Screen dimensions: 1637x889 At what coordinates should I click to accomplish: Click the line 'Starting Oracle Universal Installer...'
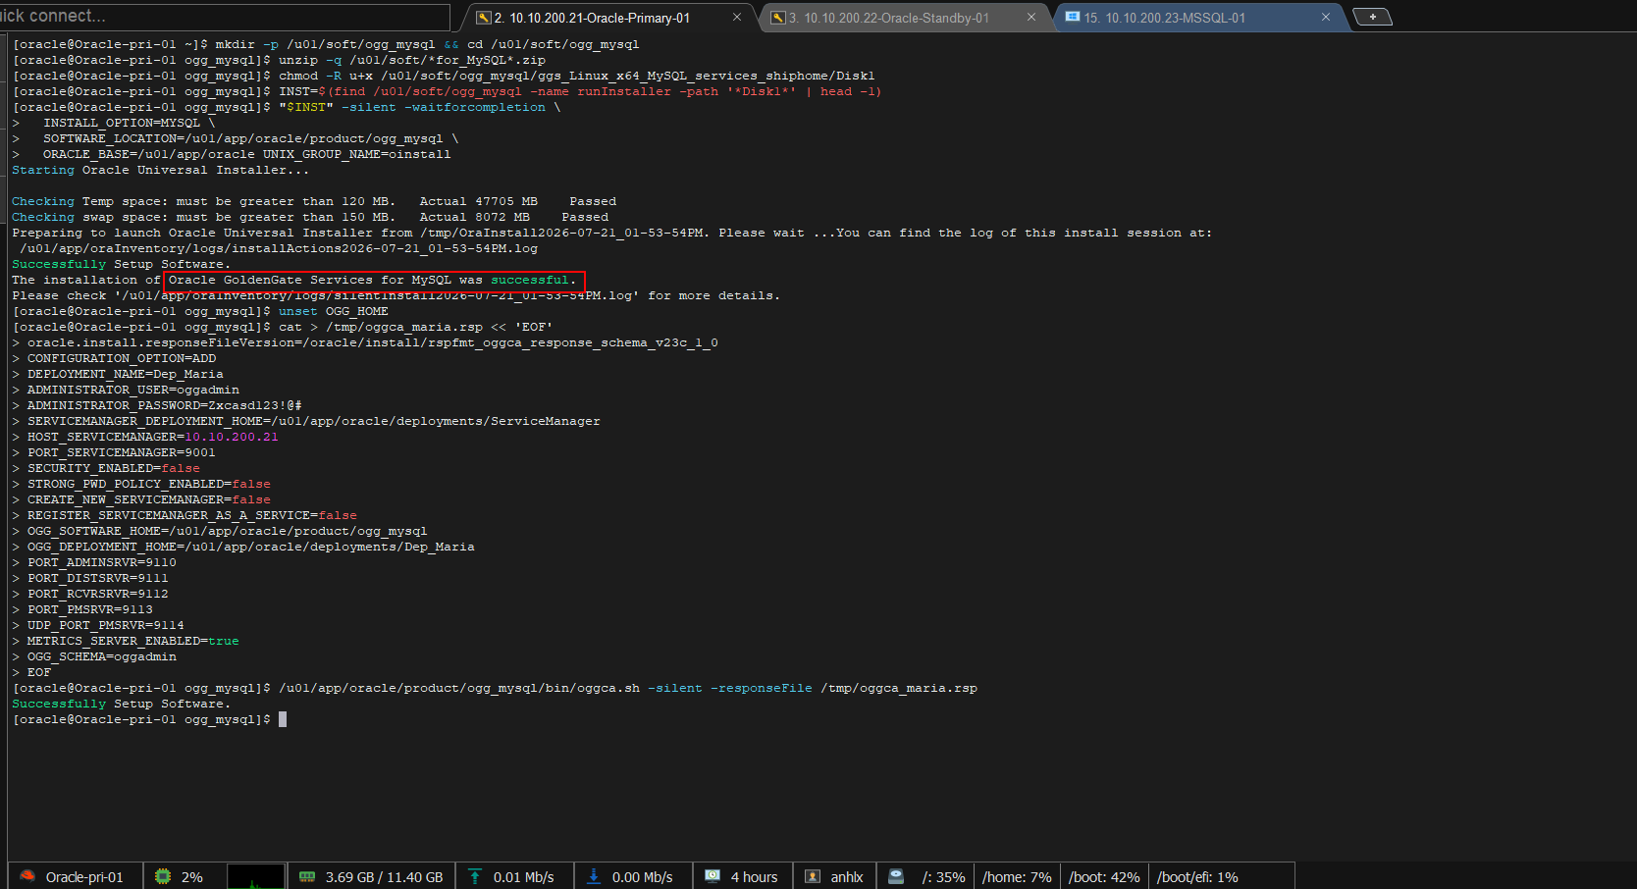(161, 170)
